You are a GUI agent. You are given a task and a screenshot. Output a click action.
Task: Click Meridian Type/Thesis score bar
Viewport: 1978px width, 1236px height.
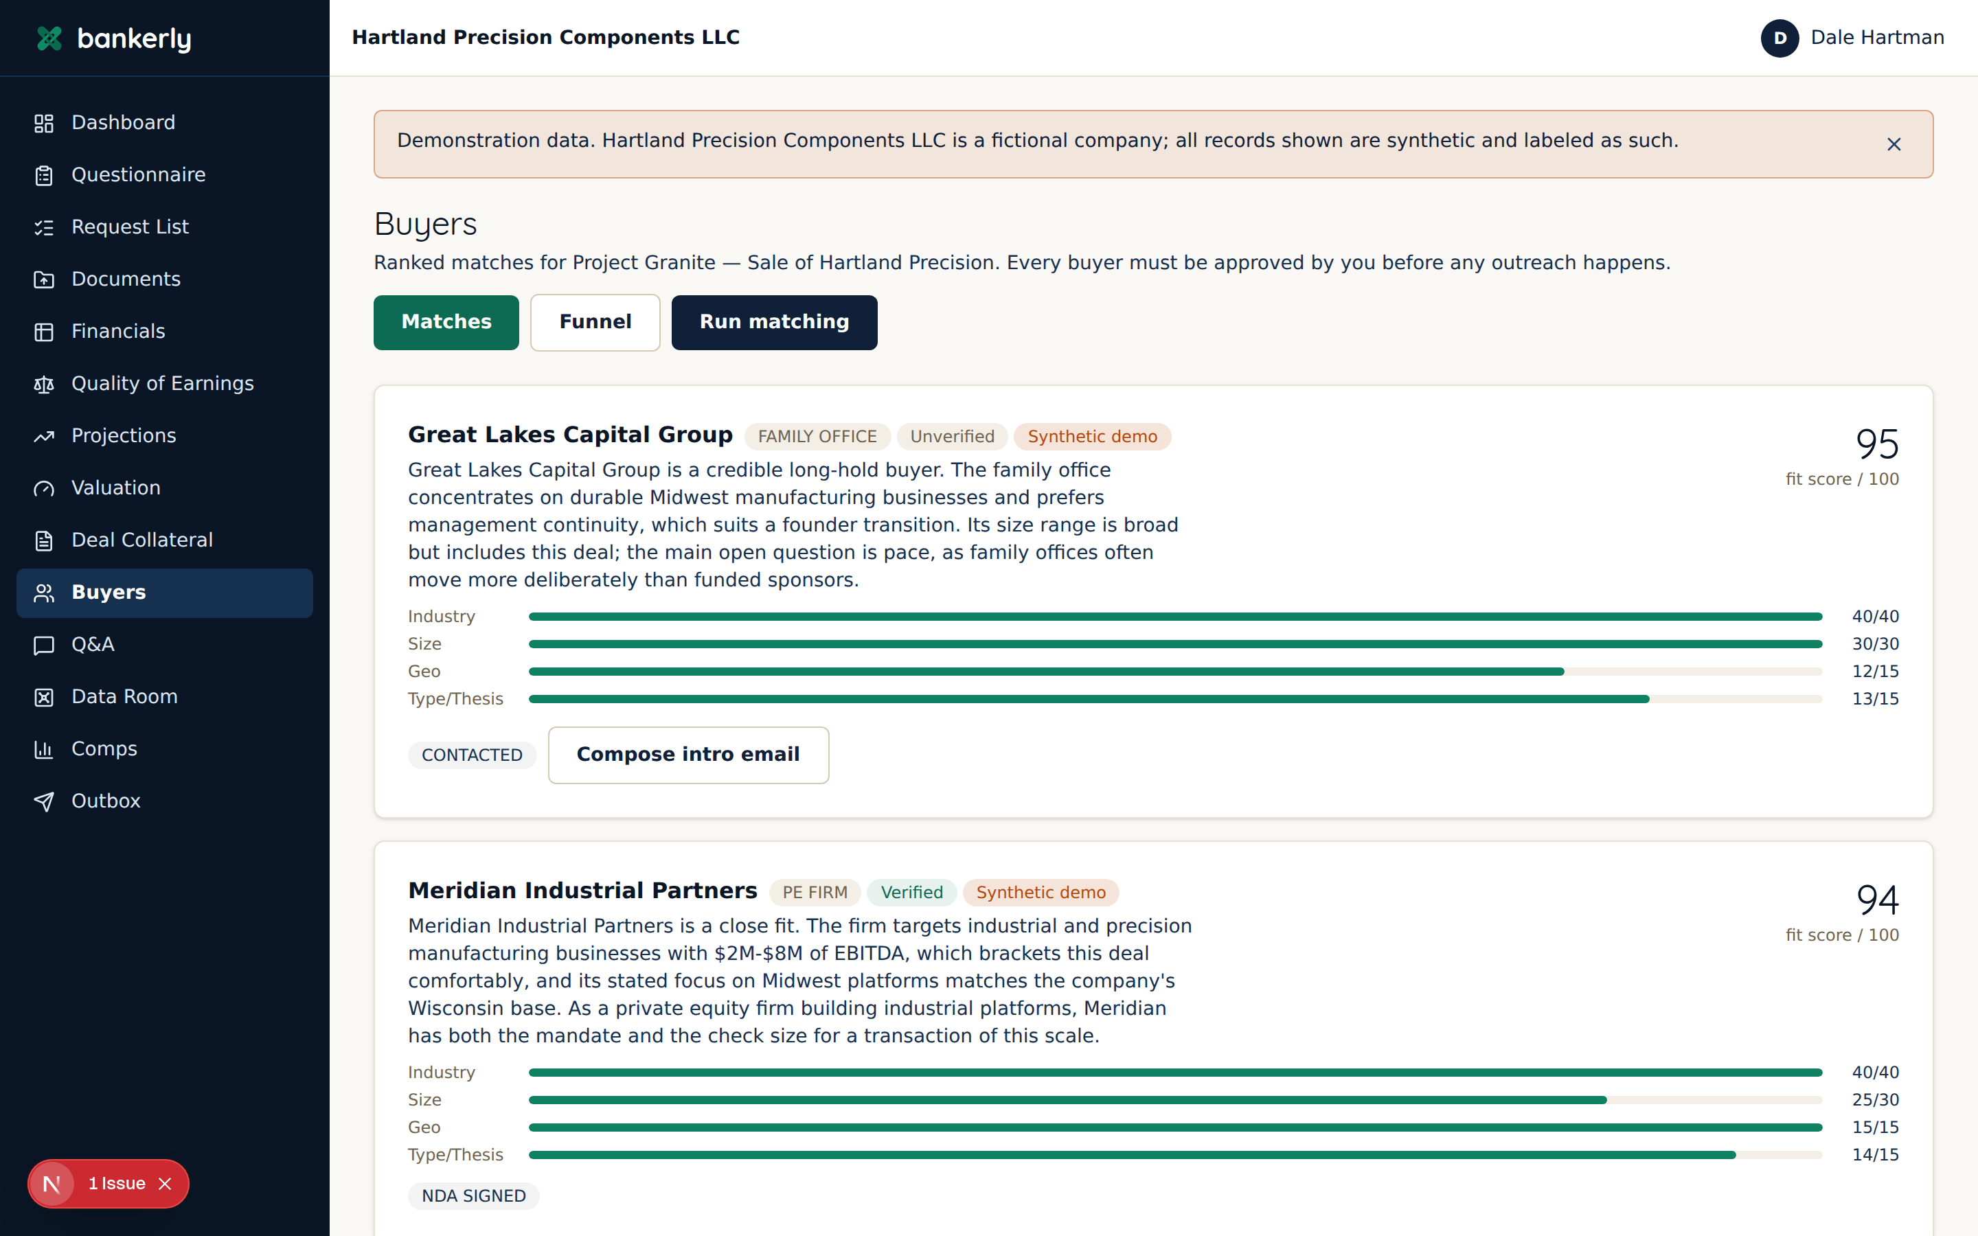click(1175, 1155)
